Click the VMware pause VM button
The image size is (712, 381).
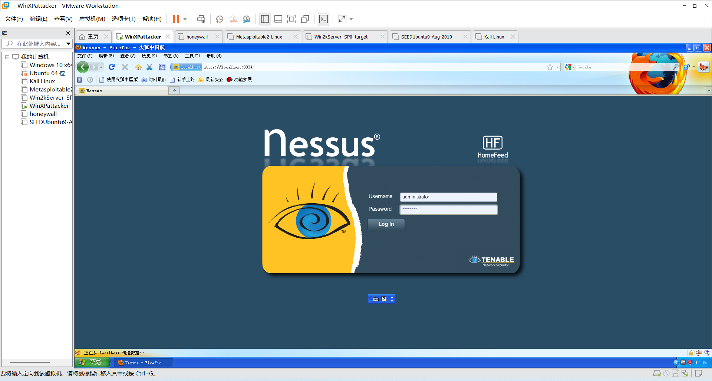tap(176, 19)
